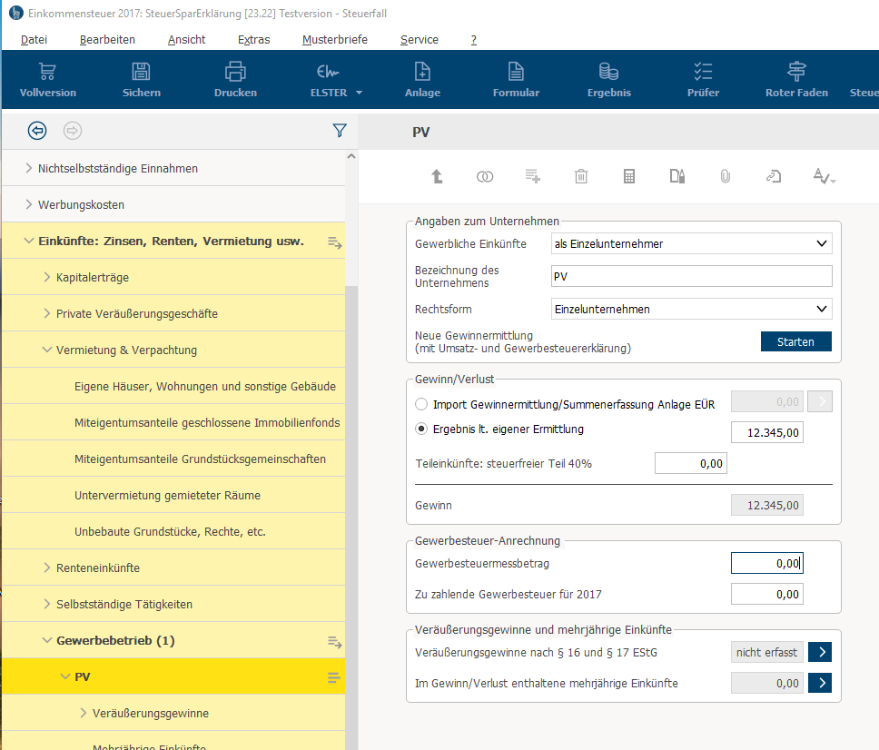Click the Ergebnis coins icon
The height and width of the screenshot is (750, 879).
(x=608, y=72)
